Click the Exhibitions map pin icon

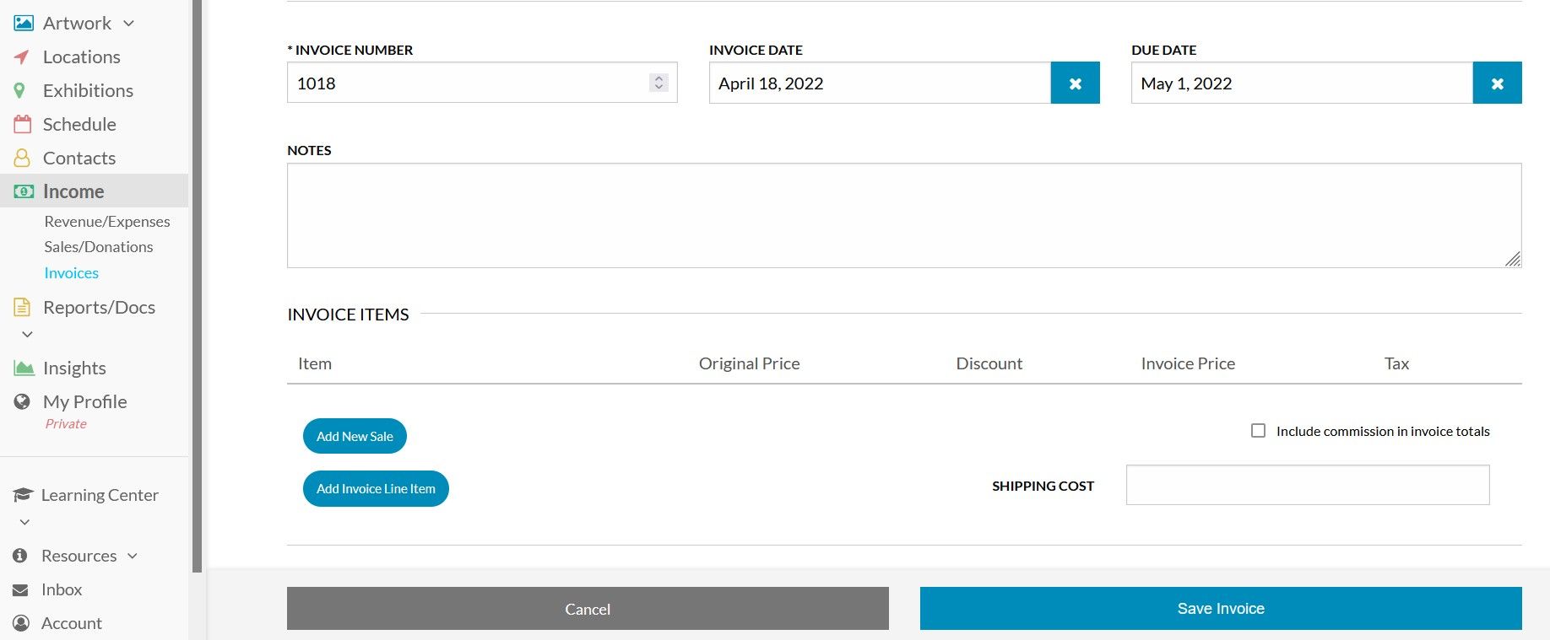(20, 90)
